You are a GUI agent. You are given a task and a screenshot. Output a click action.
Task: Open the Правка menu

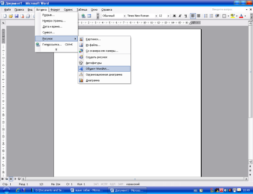19,10
